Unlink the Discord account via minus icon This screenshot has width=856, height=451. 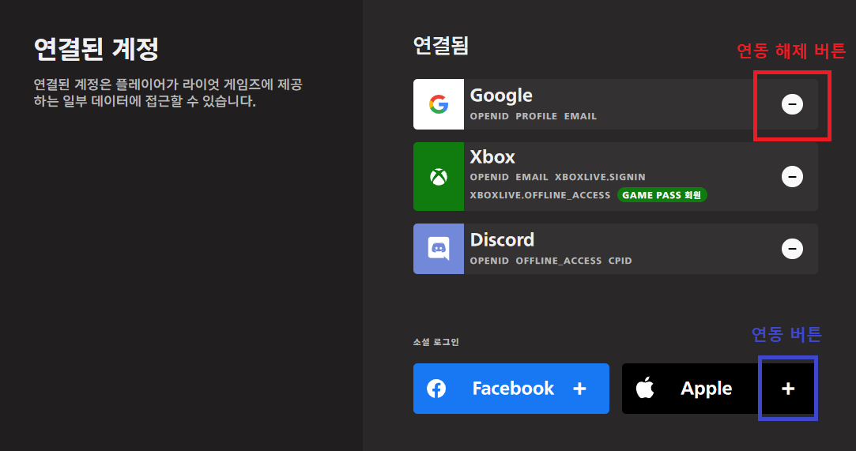coord(792,249)
